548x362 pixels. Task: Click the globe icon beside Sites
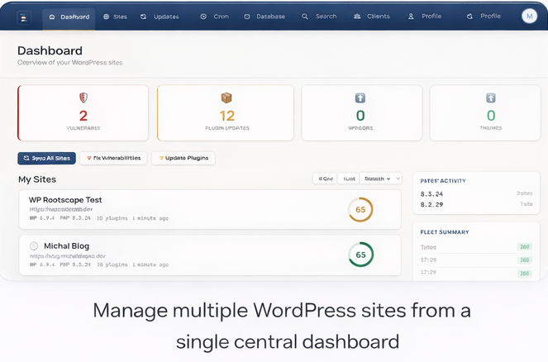pyautogui.click(x=107, y=17)
